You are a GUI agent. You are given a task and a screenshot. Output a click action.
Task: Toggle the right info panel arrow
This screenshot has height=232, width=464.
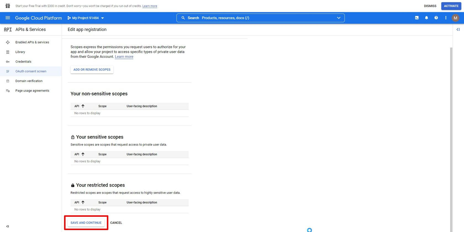(458, 30)
